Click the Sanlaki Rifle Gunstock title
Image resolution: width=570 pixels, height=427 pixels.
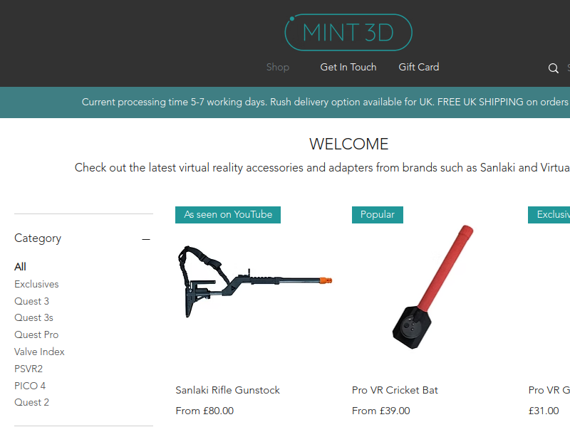pyautogui.click(x=227, y=390)
